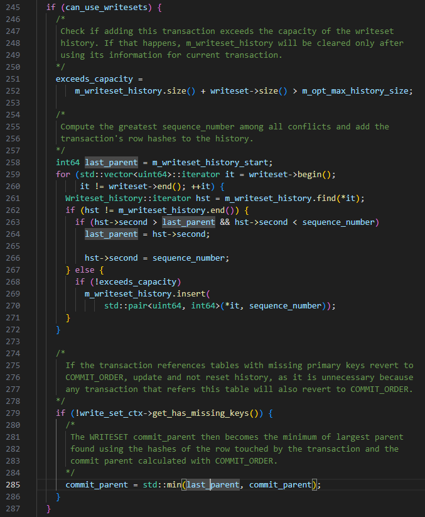
Task: Click blue closing brace on line 286
Action: point(58,497)
